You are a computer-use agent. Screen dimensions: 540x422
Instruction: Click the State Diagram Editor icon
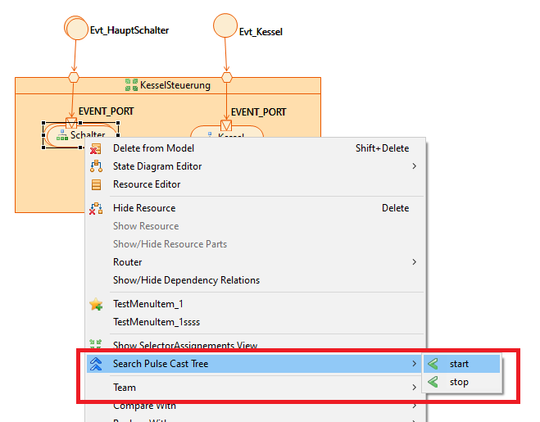pos(96,166)
